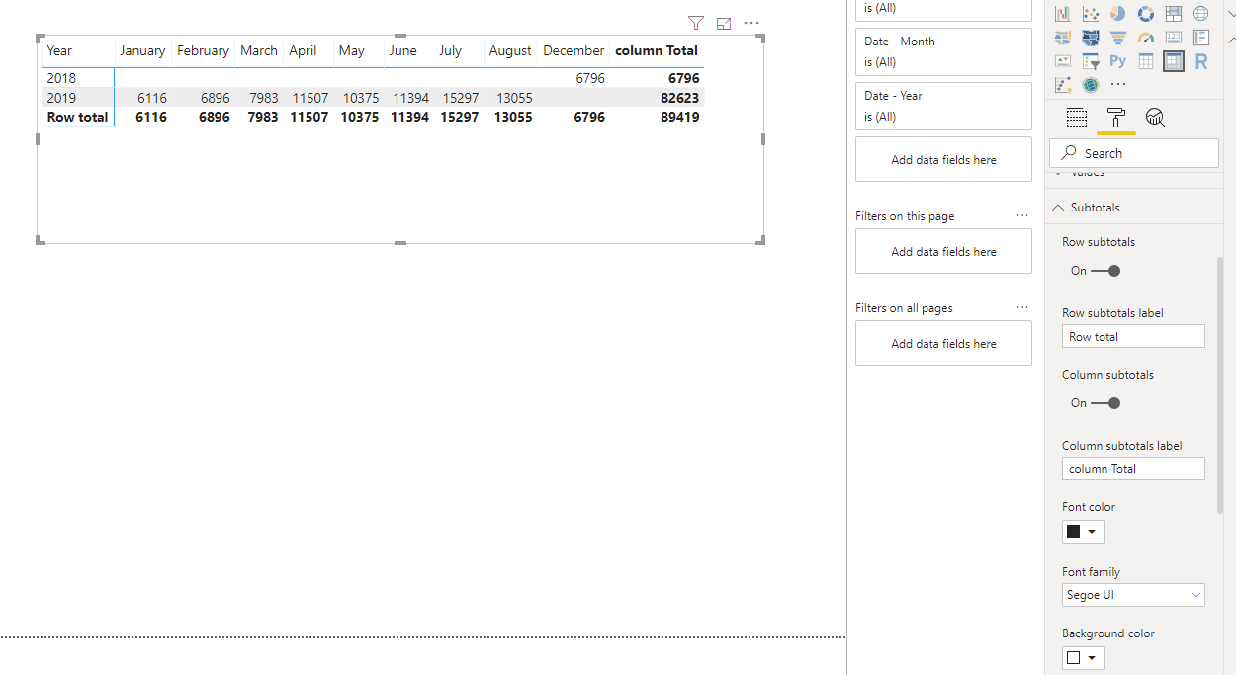Click the grand total 89419 cell
This screenshot has width=1236, height=675.
pos(680,117)
